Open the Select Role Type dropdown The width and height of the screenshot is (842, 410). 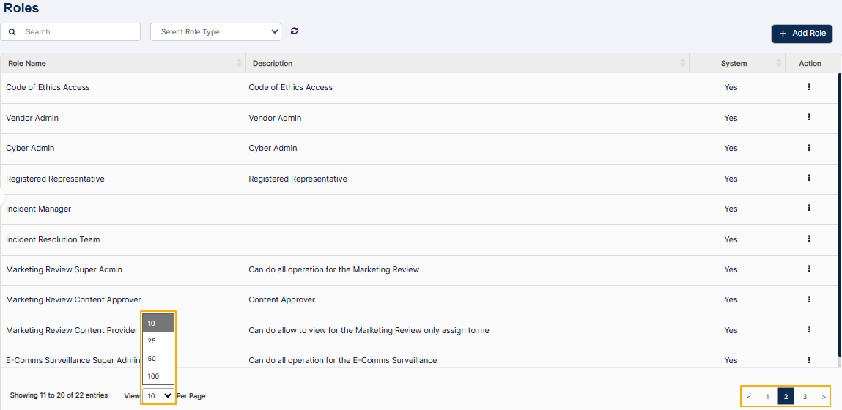pyautogui.click(x=216, y=31)
